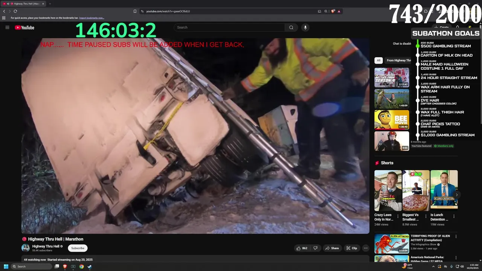Click the browser back arrow
The width and height of the screenshot is (482, 271).
click(x=4, y=11)
